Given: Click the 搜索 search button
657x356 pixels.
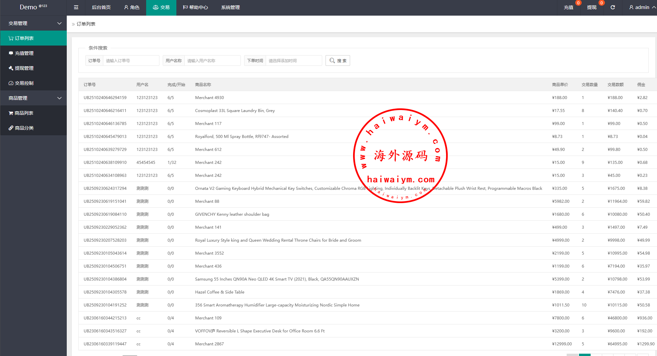Looking at the screenshot, I should (x=338, y=60).
